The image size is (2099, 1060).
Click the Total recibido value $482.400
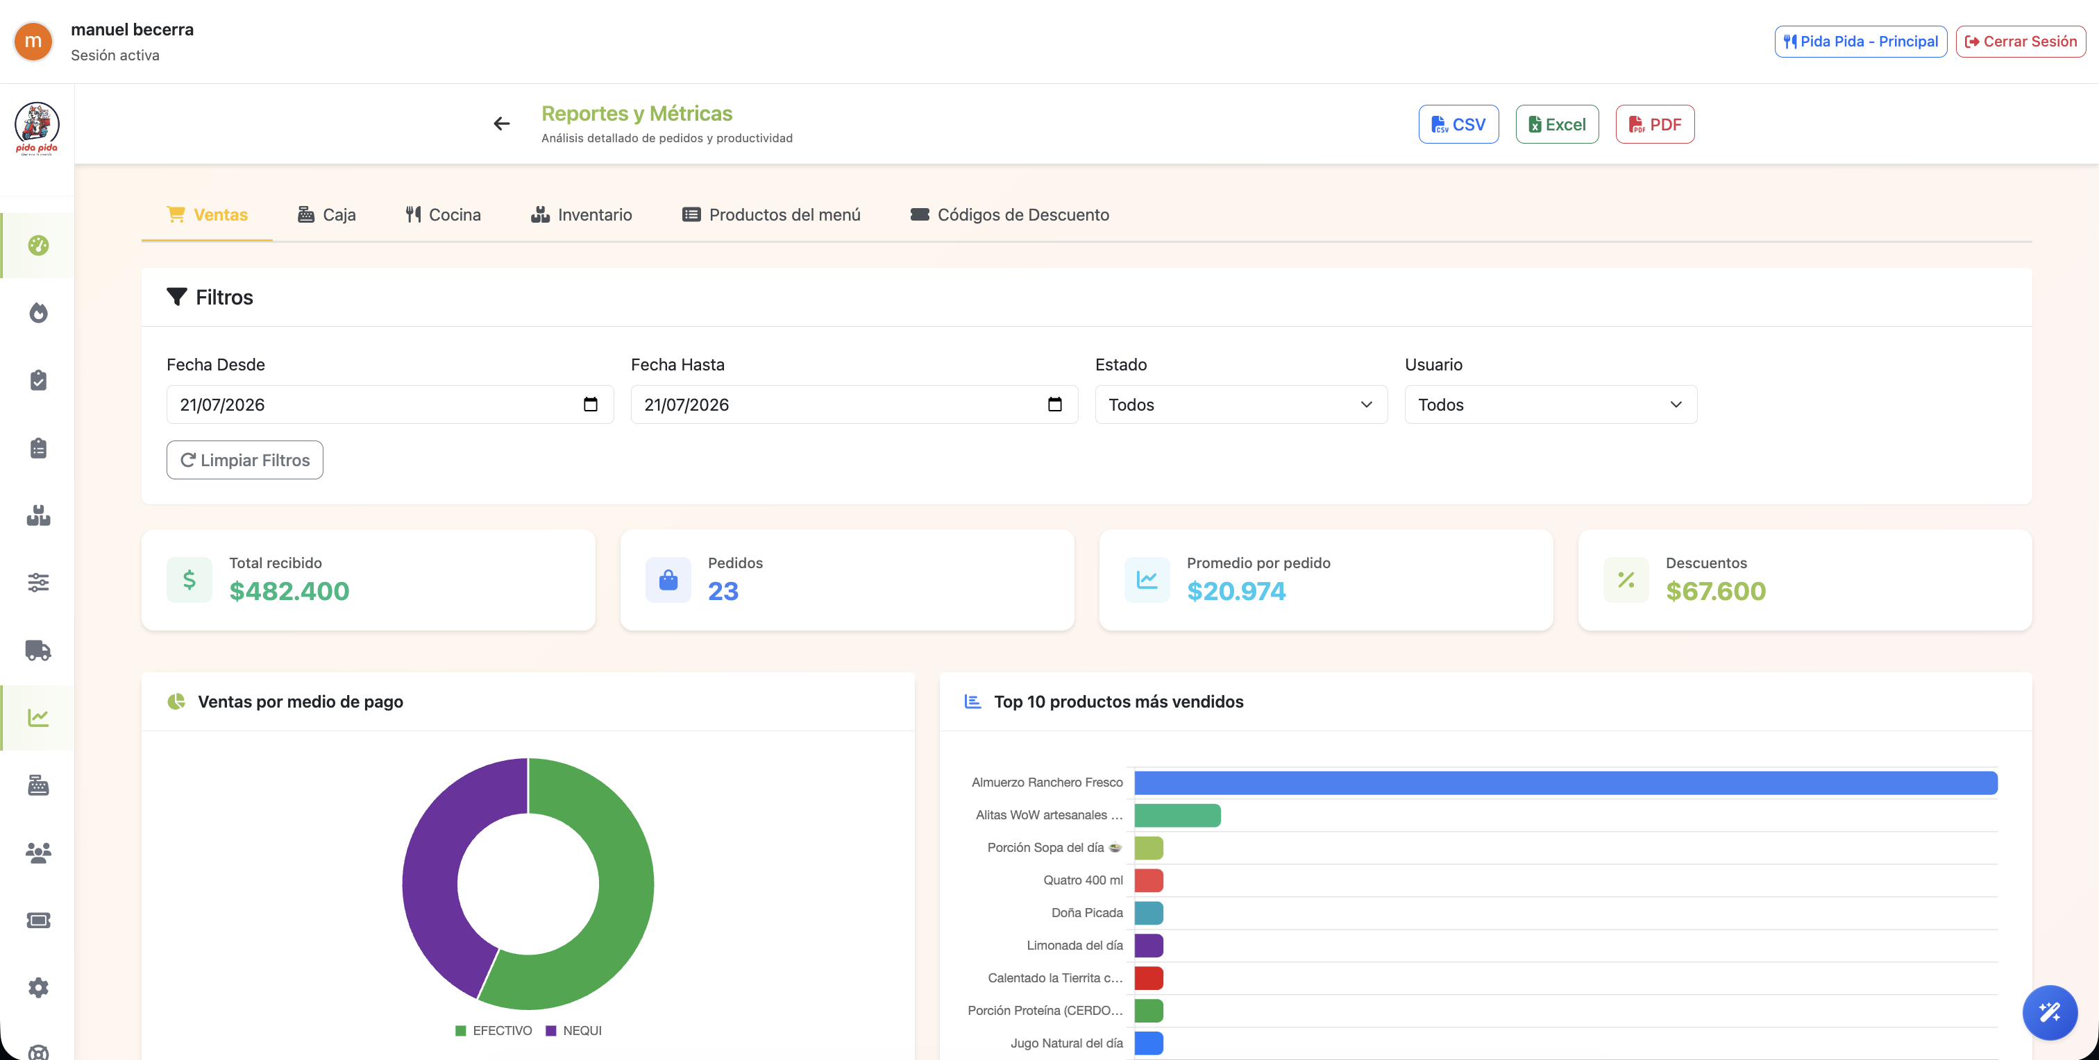click(x=289, y=591)
